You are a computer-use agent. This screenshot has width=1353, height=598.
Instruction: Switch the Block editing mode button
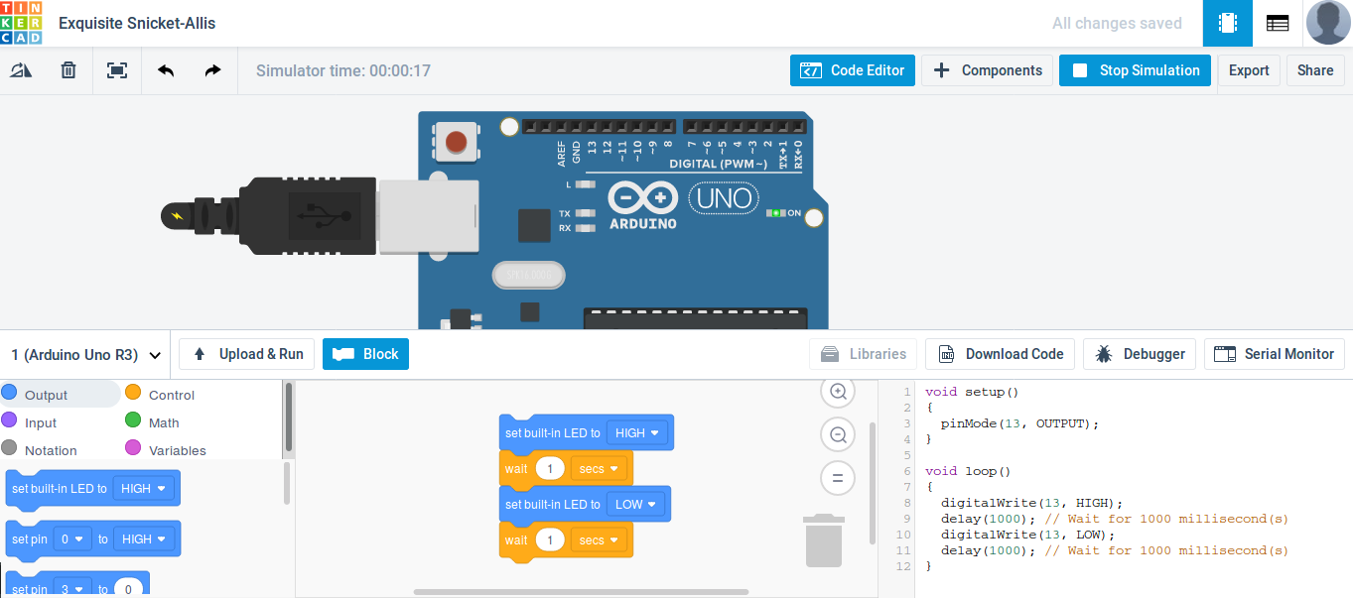365,354
